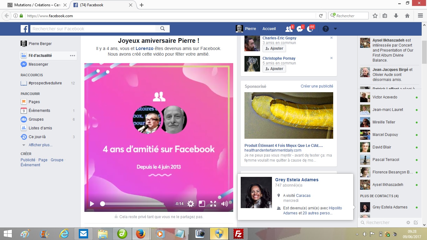Open chat settings gear icon
This screenshot has width=427, height=240.
[408, 222]
